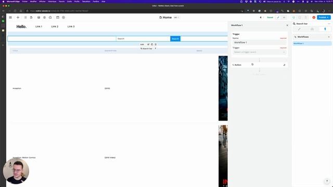Open the pencil Style tab in sidebar
333x187 pixels.
pos(299,29)
